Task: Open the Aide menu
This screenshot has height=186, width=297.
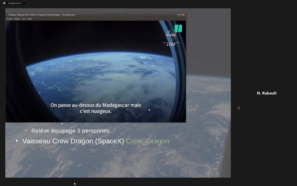Action: (x=30, y=19)
